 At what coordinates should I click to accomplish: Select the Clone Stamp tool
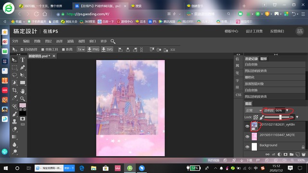[x=14, y=122]
